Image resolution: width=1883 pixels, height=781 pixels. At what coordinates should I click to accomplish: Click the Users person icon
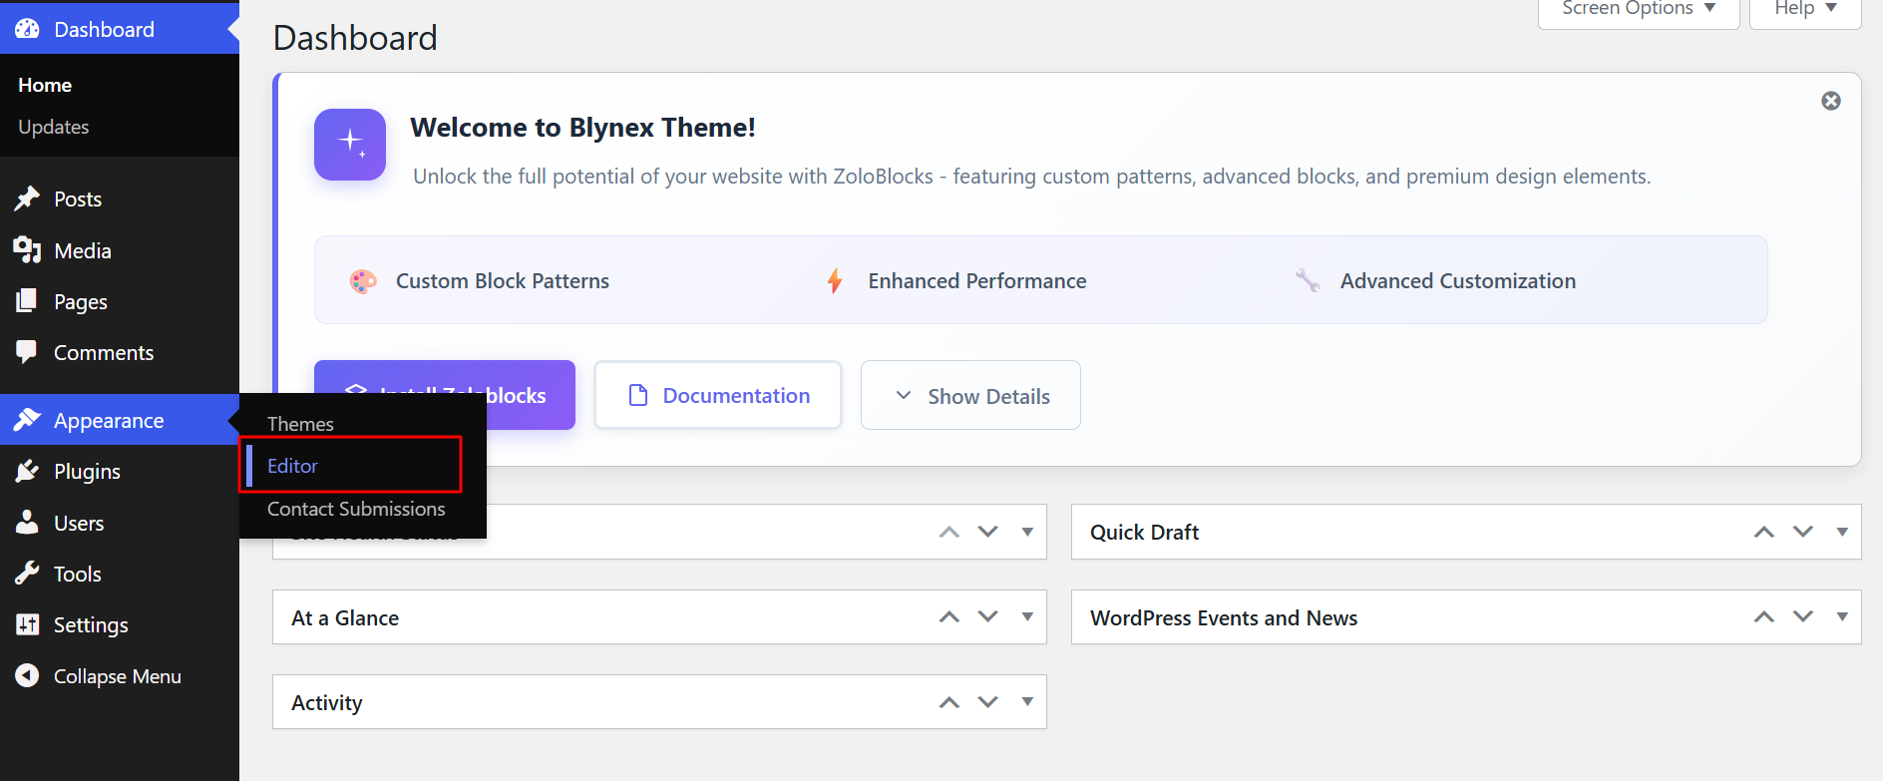(27, 523)
